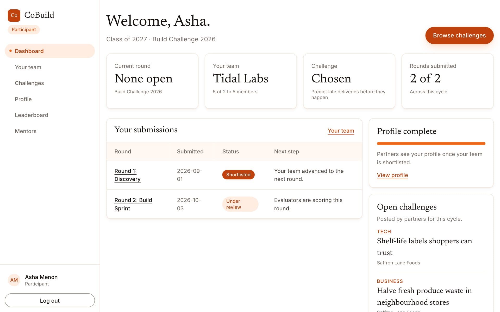
Task: Open the Shelf-life labels shoppers can trust challenge
Action: (424, 247)
